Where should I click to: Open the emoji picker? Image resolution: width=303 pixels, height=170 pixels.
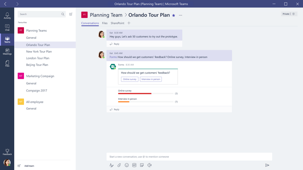tap(127, 165)
